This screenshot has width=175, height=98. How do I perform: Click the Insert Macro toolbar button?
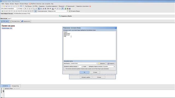click(x=75, y=11)
